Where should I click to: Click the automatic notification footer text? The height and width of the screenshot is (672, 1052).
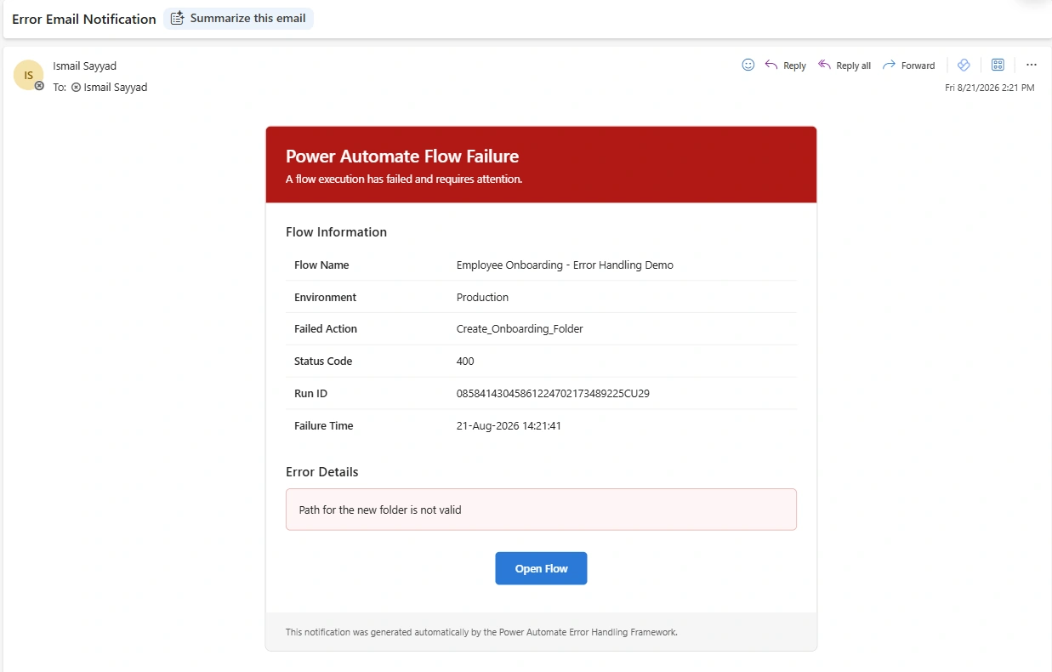click(x=481, y=632)
